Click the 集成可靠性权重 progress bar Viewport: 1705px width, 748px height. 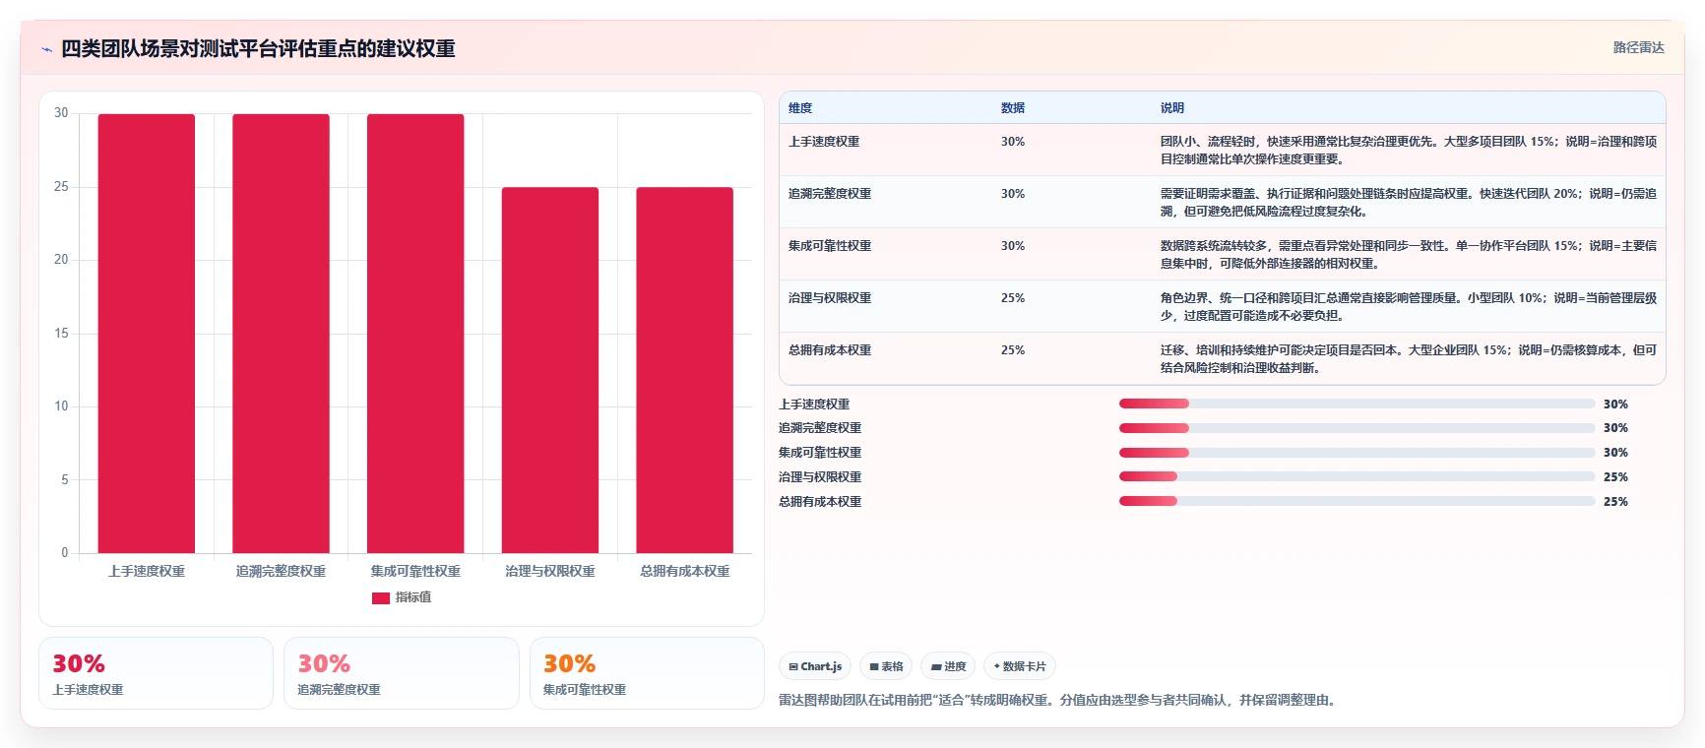pyautogui.click(x=1357, y=453)
